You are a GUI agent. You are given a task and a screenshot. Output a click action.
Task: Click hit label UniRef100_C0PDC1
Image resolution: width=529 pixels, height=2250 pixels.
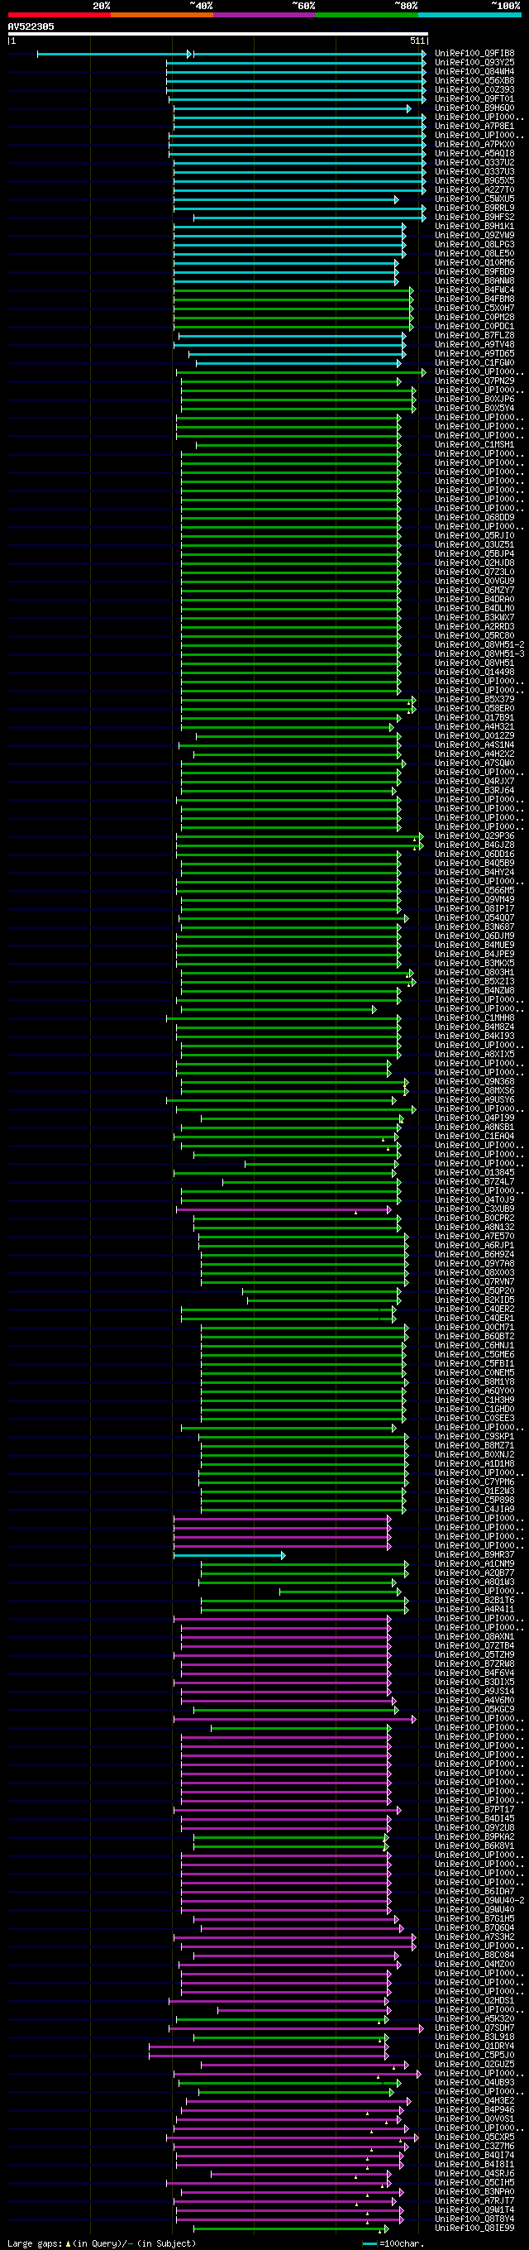[x=475, y=327]
